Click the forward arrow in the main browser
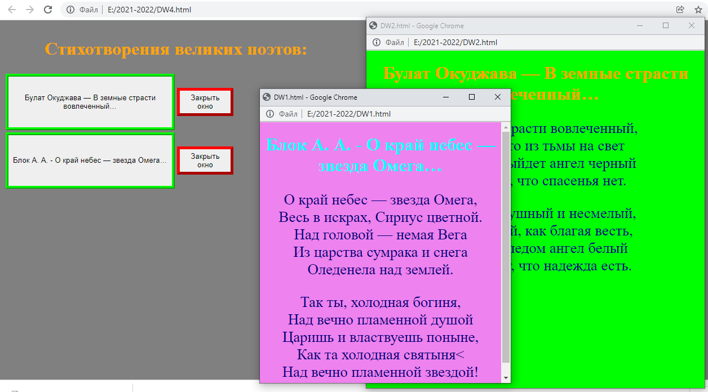The height and width of the screenshot is (392, 708). click(30, 10)
